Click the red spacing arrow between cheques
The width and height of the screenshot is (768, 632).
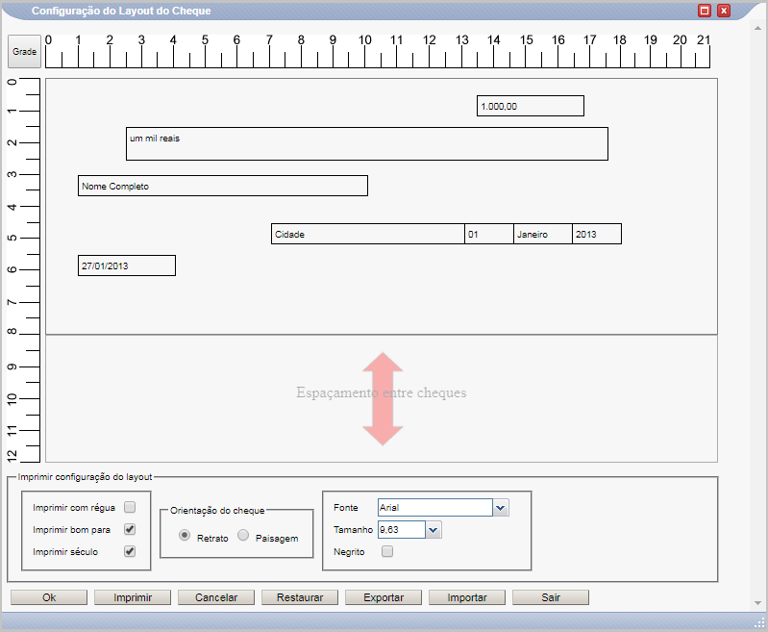(x=383, y=398)
